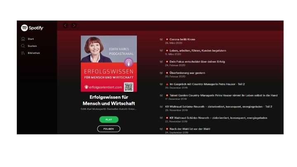Start playback with the green PLAY button
Image resolution: width=297 pixels, height=167 pixels.
tap(109, 120)
